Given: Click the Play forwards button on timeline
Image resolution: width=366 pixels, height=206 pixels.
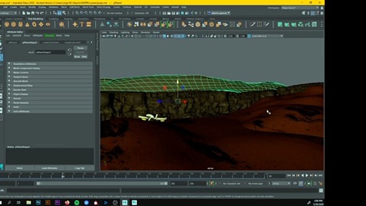Looking at the screenshot, I should 307,176.
